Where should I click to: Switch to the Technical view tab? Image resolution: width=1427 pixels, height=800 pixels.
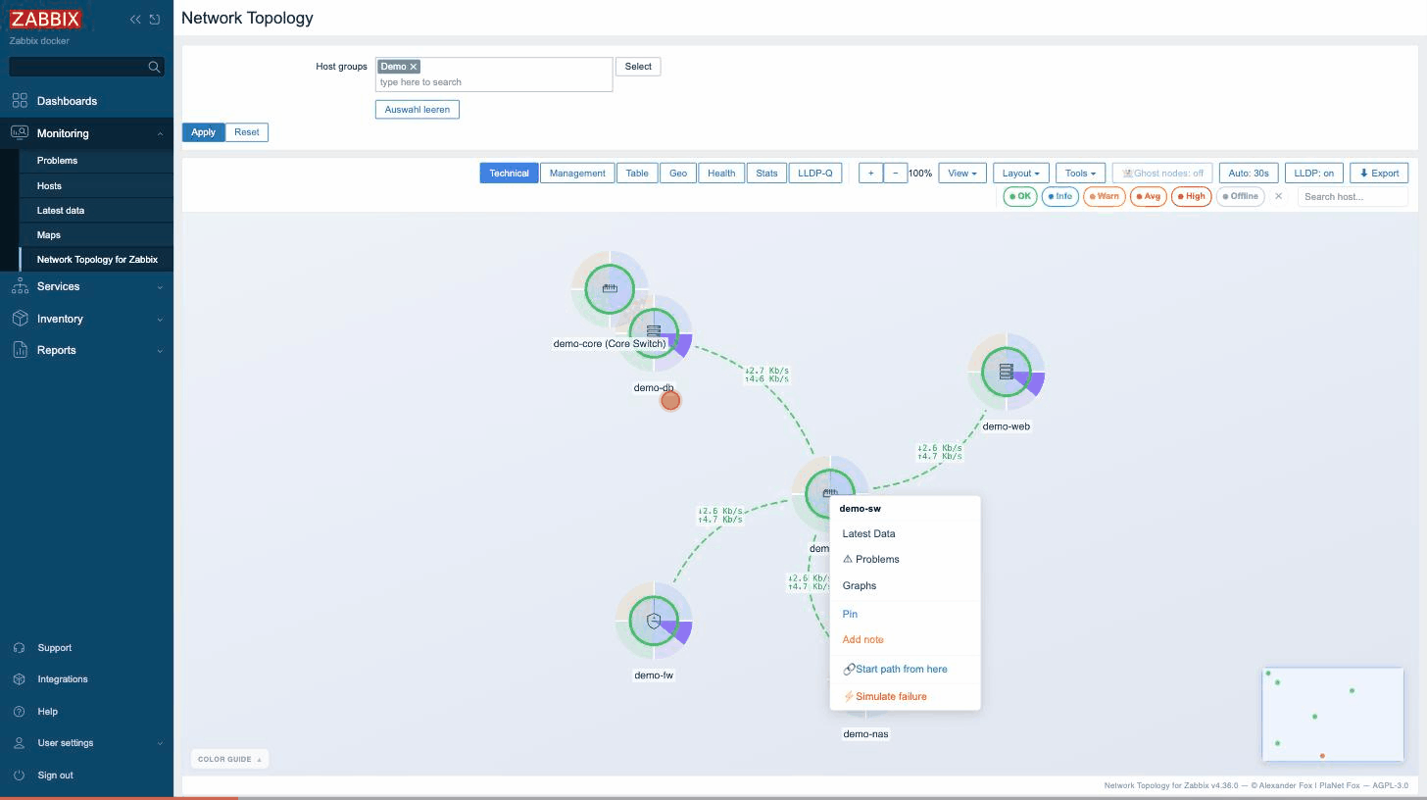[509, 174]
